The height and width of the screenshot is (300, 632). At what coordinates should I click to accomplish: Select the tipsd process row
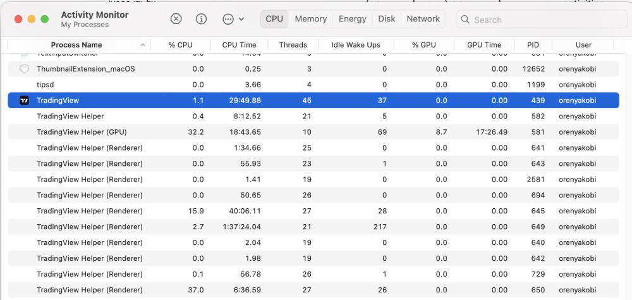pos(313,85)
